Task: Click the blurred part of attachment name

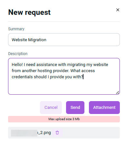Action: pos(24,133)
